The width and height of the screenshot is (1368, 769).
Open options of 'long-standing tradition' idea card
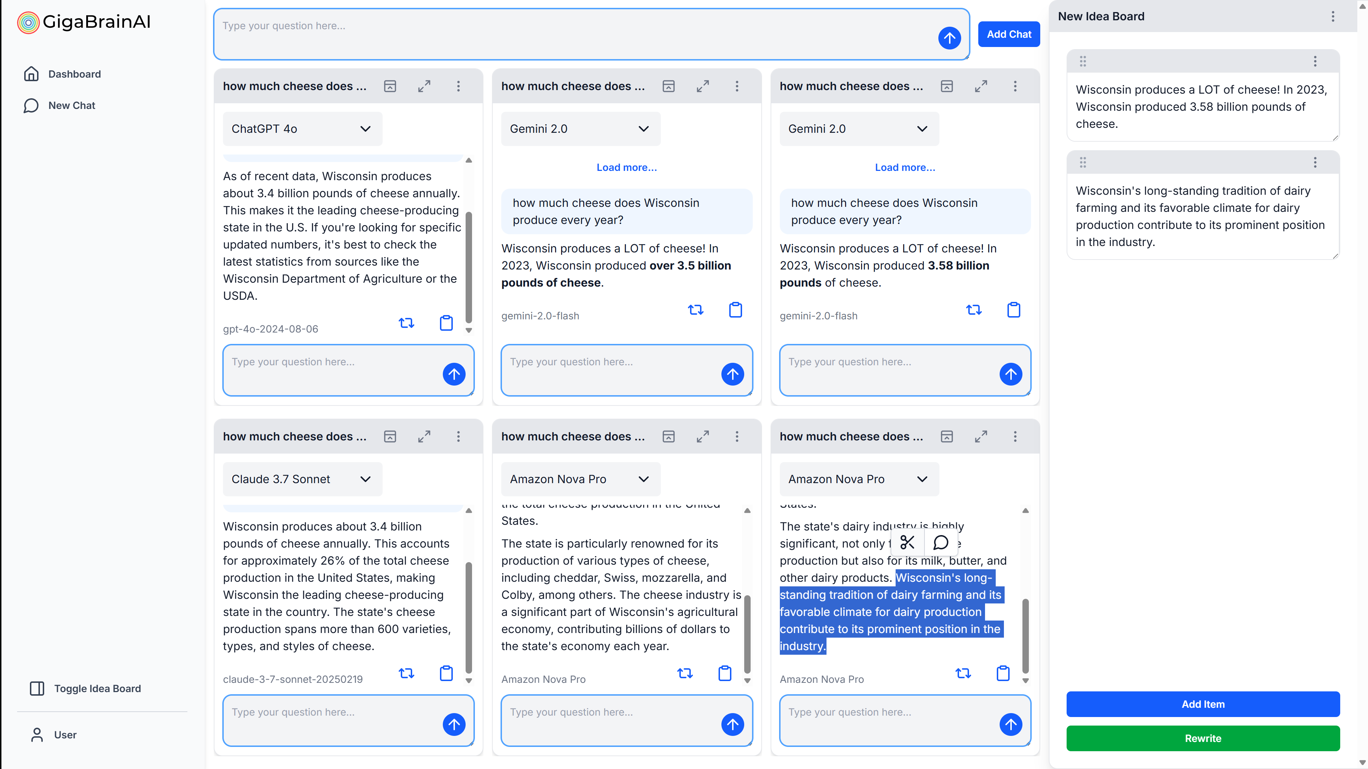pyautogui.click(x=1315, y=162)
